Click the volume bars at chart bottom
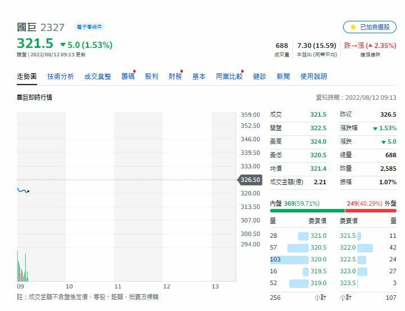 (22, 266)
